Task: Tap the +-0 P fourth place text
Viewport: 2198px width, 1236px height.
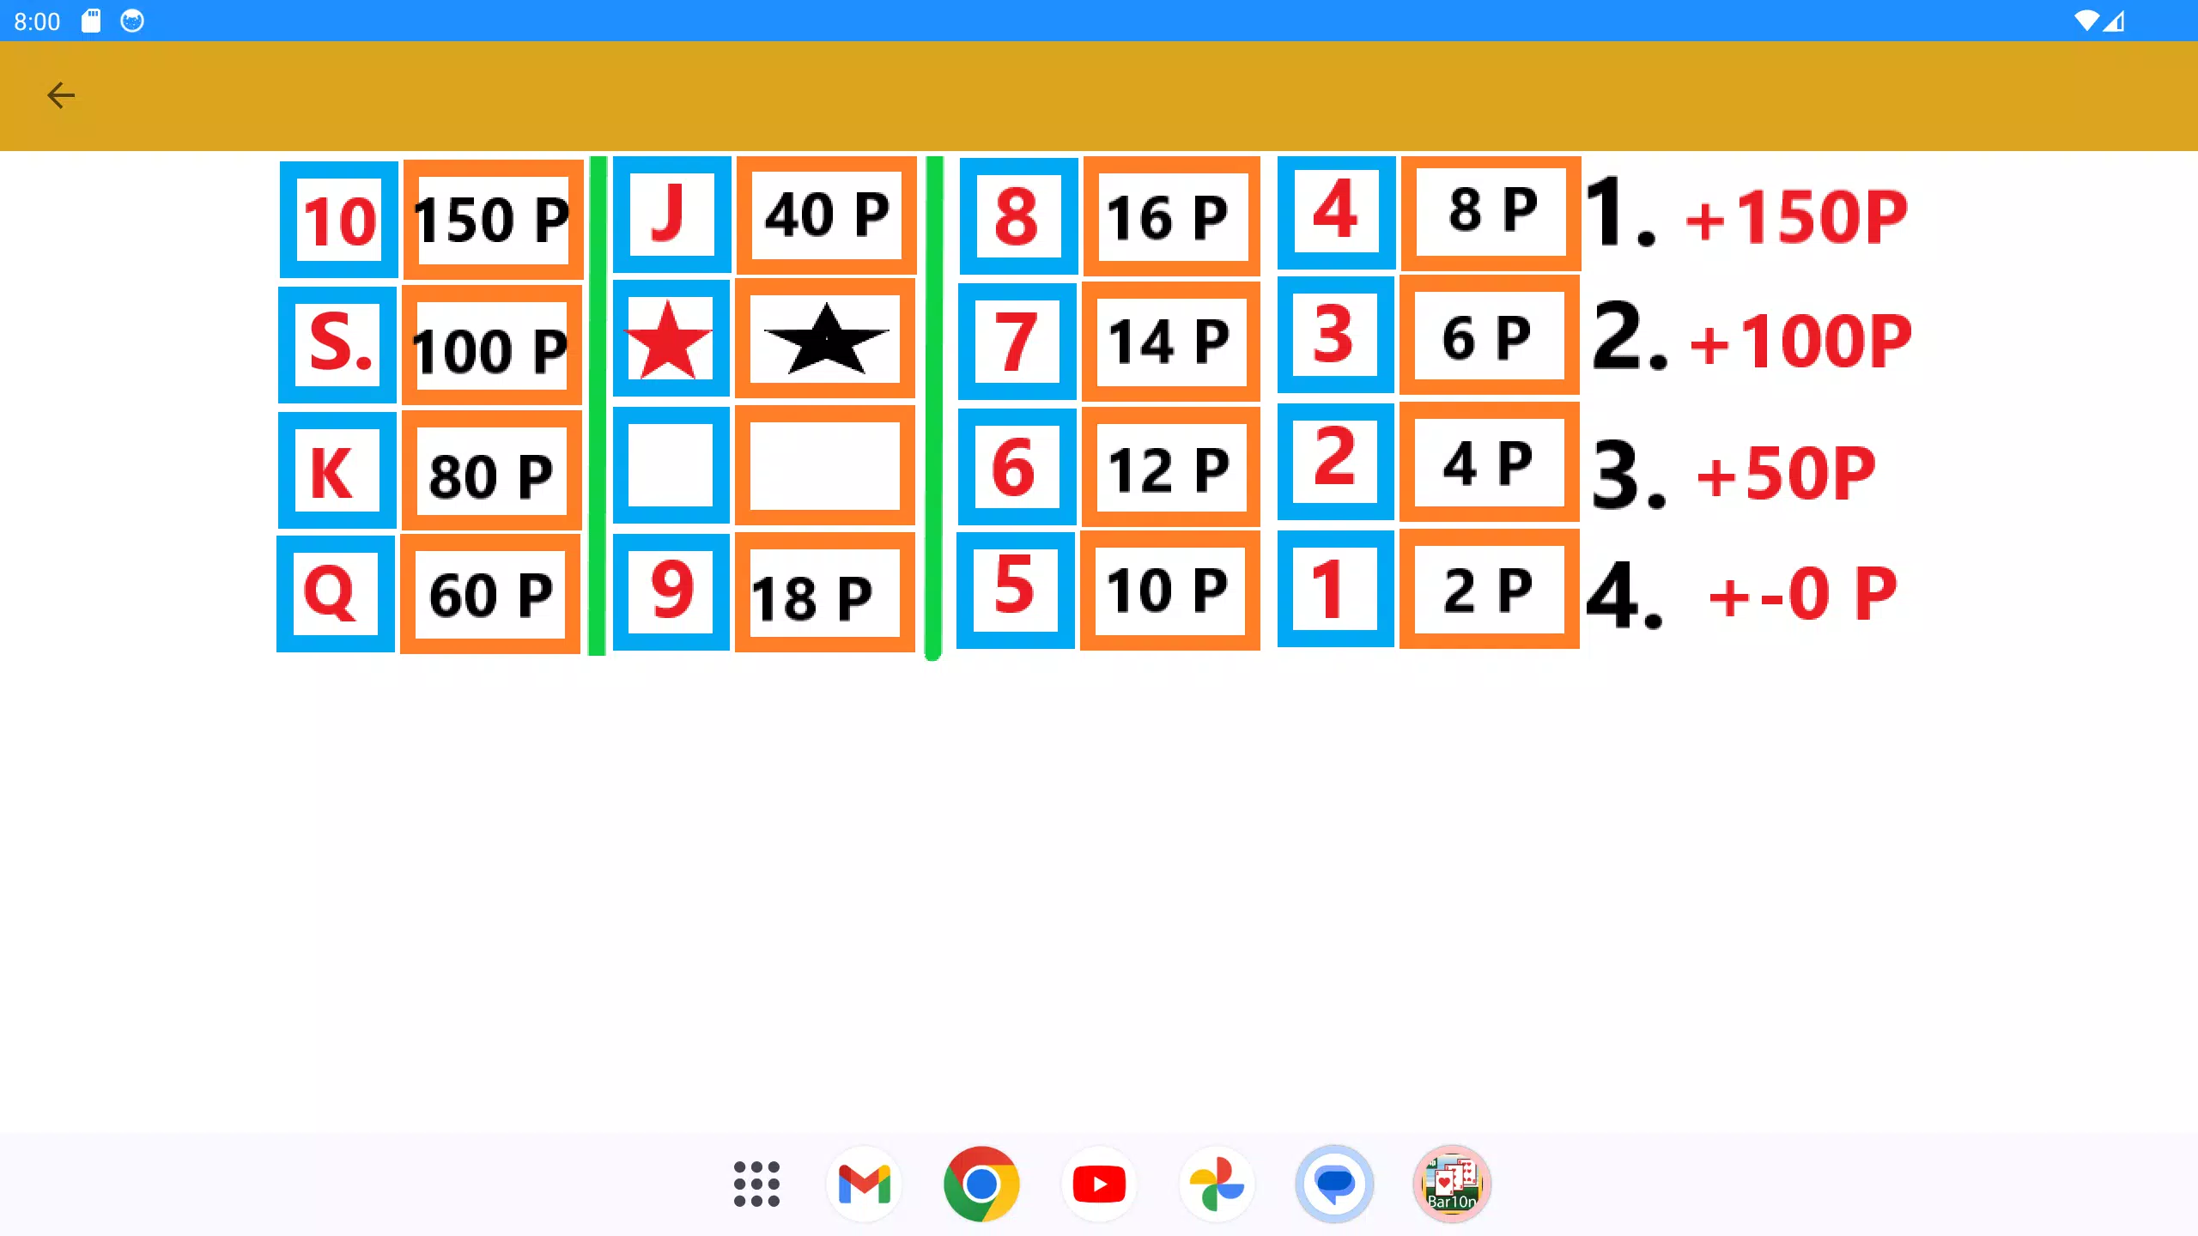Action: click(x=1801, y=593)
